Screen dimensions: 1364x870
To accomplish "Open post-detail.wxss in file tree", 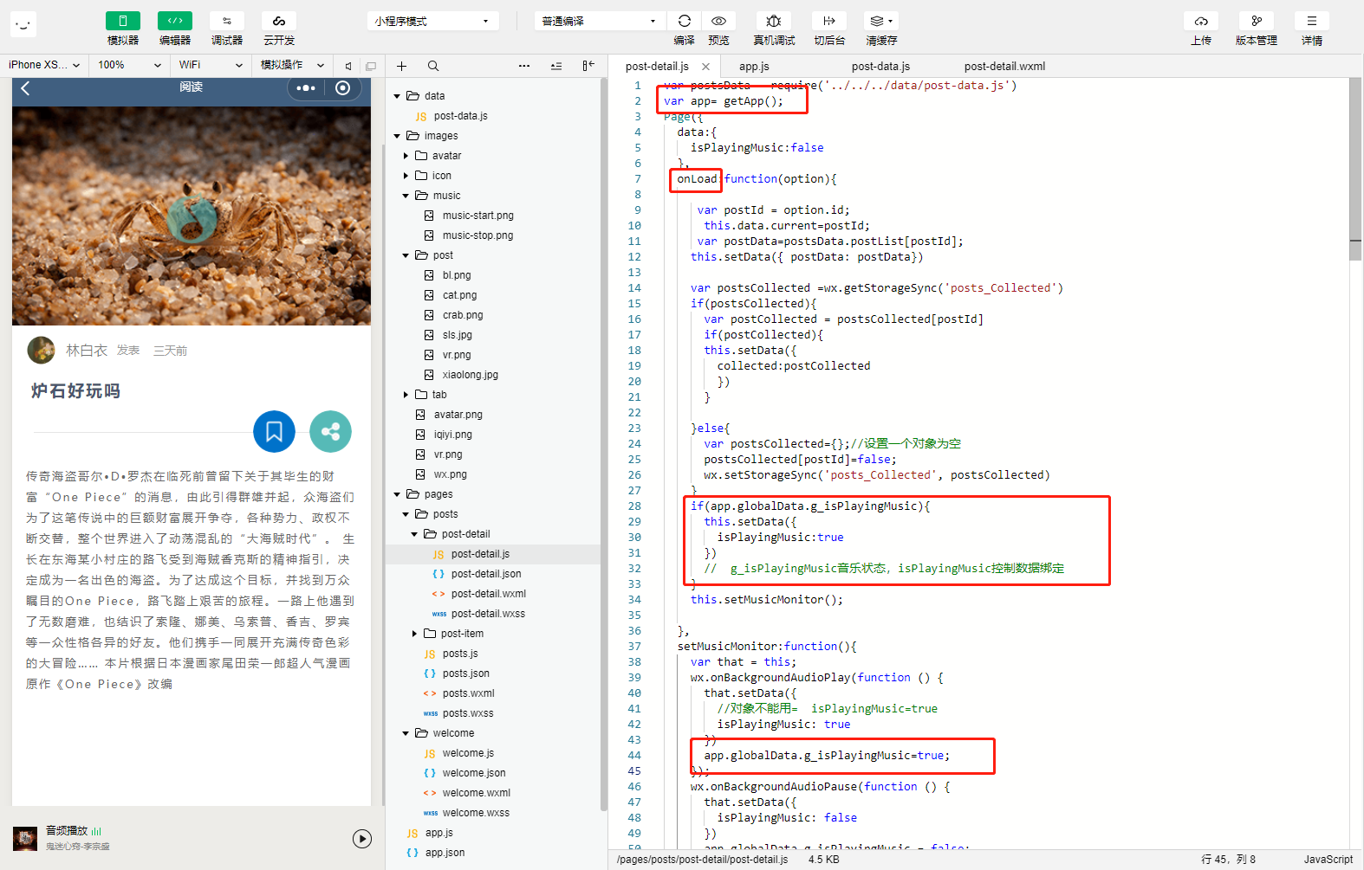I will click(488, 614).
